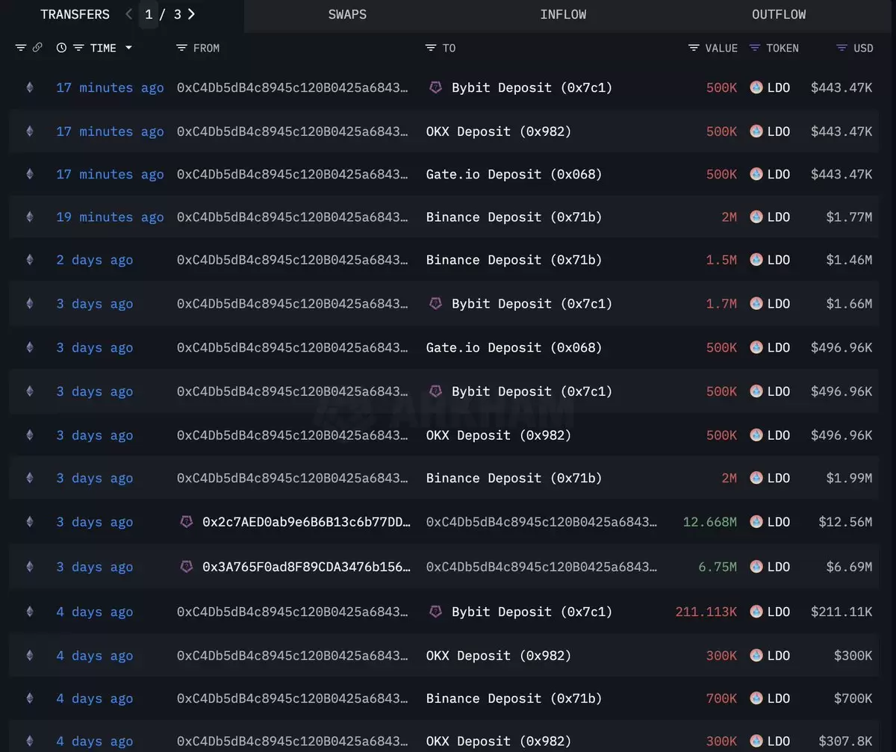Toggle the FROM column filter
The width and height of the screenshot is (896, 752).
[x=181, y=48]
